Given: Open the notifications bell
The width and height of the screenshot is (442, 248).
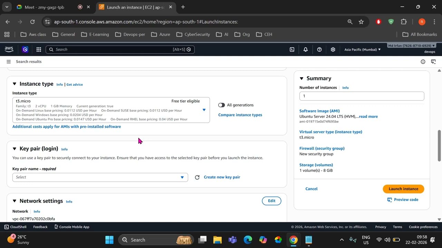Looking at the screenshot, I should coord(305,50).
